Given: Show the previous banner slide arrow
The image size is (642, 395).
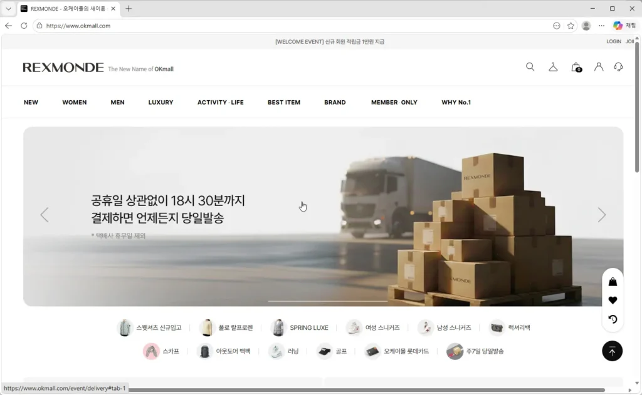Looking at the screenshot, I should pos(45,215).
